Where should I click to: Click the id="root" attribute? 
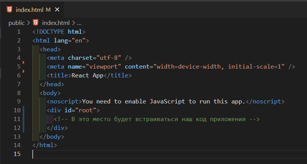pyautogui.click(x=80, y=110)
